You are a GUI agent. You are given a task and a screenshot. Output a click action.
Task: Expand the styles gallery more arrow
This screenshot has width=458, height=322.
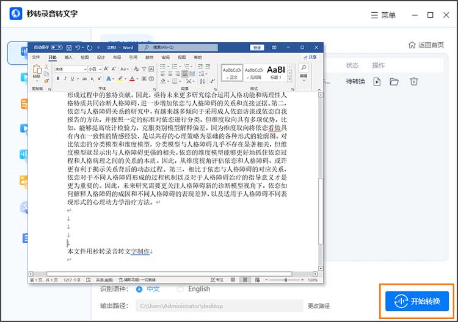[289, 79]
